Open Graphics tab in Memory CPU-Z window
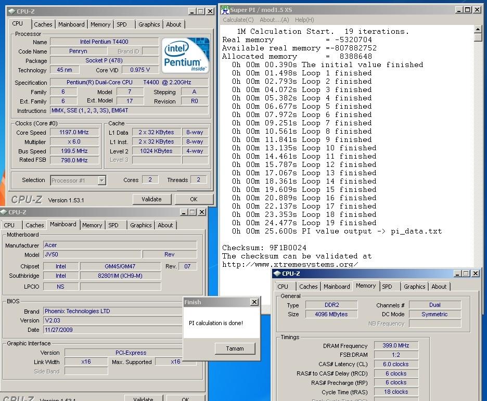Screen dimensions: 487x401 414,287
